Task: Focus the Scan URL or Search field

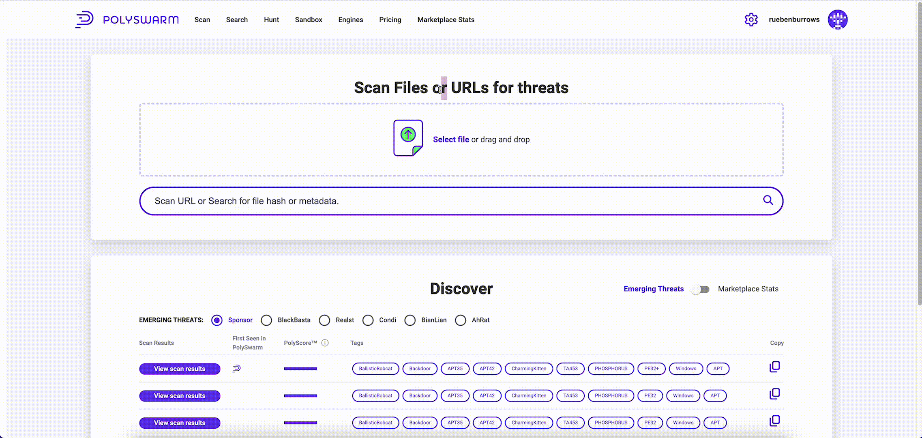Action: point(446,201)
